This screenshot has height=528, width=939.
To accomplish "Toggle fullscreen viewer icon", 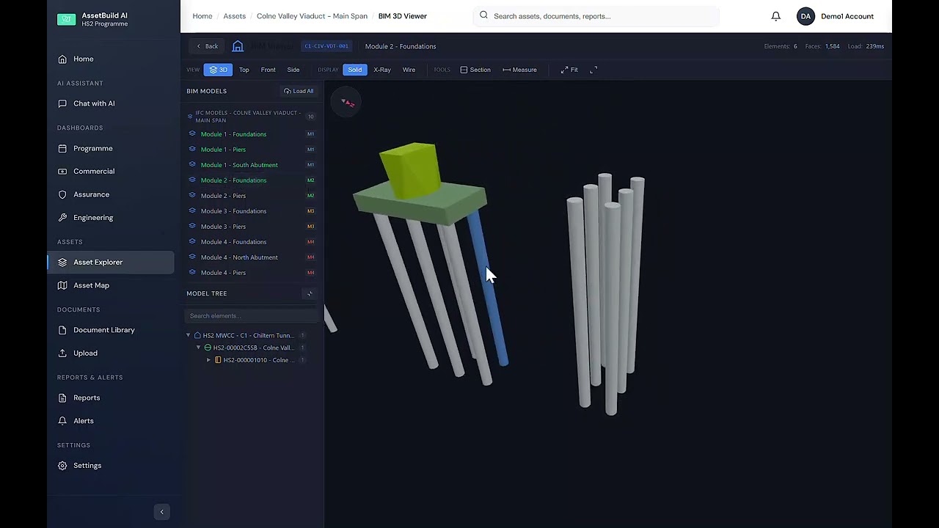I will tap(593, 70).
